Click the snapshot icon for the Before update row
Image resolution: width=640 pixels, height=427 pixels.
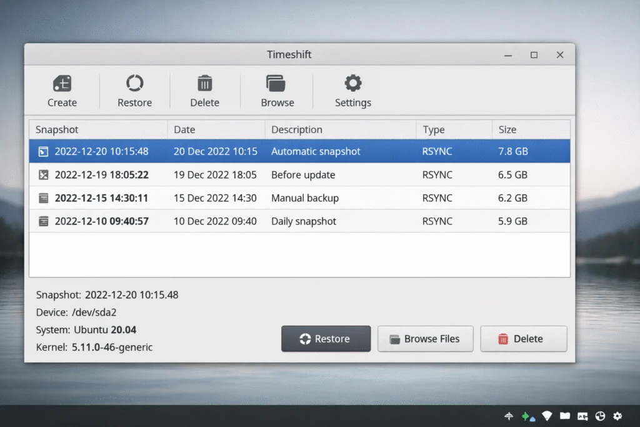pyautogui.click(x=43, y=174)
